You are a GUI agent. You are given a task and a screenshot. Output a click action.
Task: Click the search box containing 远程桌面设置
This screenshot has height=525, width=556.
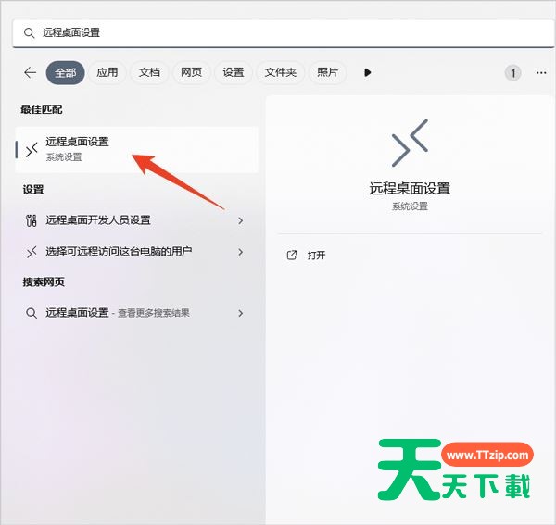pos(284,33)
